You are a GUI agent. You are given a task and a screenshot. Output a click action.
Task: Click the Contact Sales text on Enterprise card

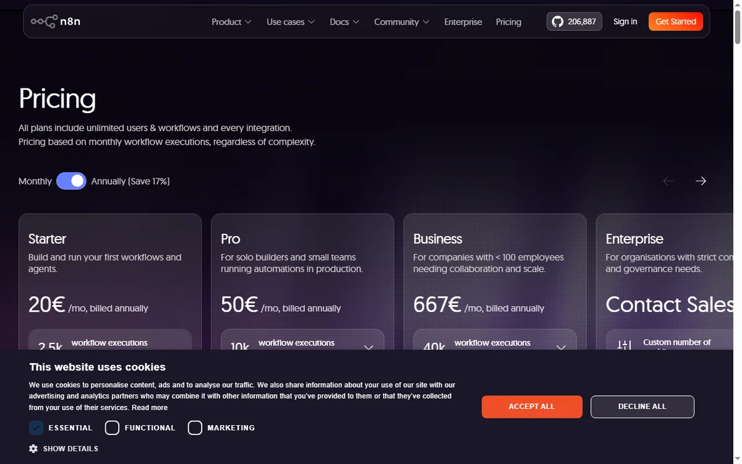tap(669, 304)
